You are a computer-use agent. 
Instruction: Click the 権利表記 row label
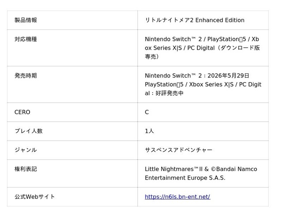26,169
